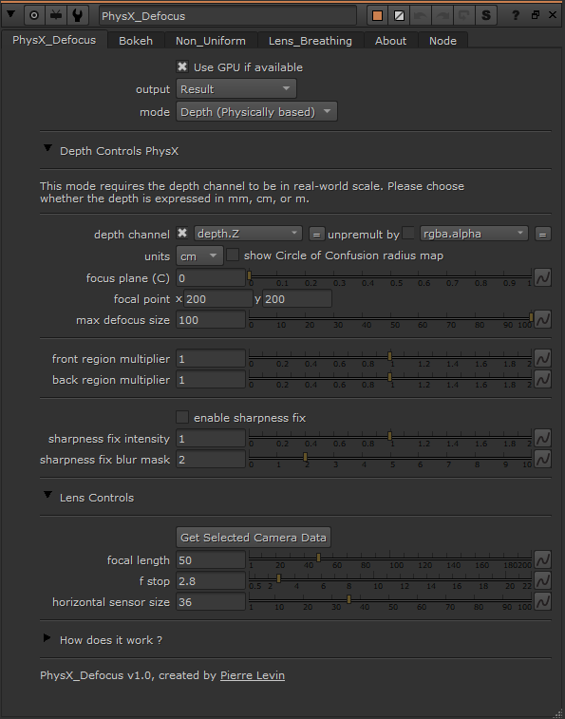Collapse the Depth Controls PhysX section
The height and width of the screenshot is (719, 565).
(x=47, y=148)
